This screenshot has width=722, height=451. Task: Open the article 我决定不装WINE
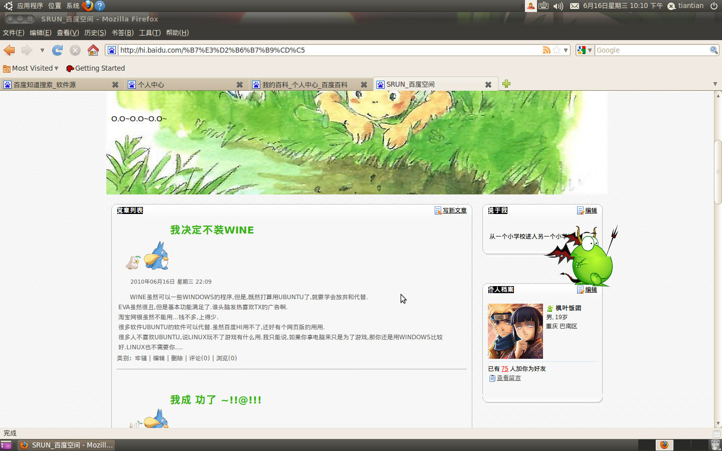click(x=212, y=230)
